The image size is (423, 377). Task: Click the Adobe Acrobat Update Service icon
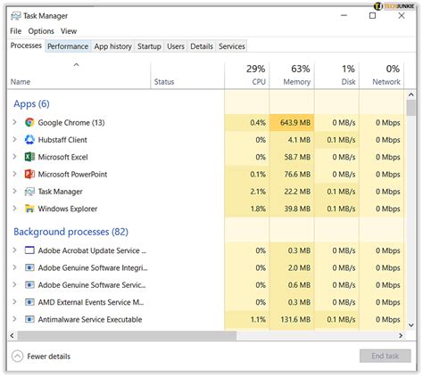coord(29,250)
